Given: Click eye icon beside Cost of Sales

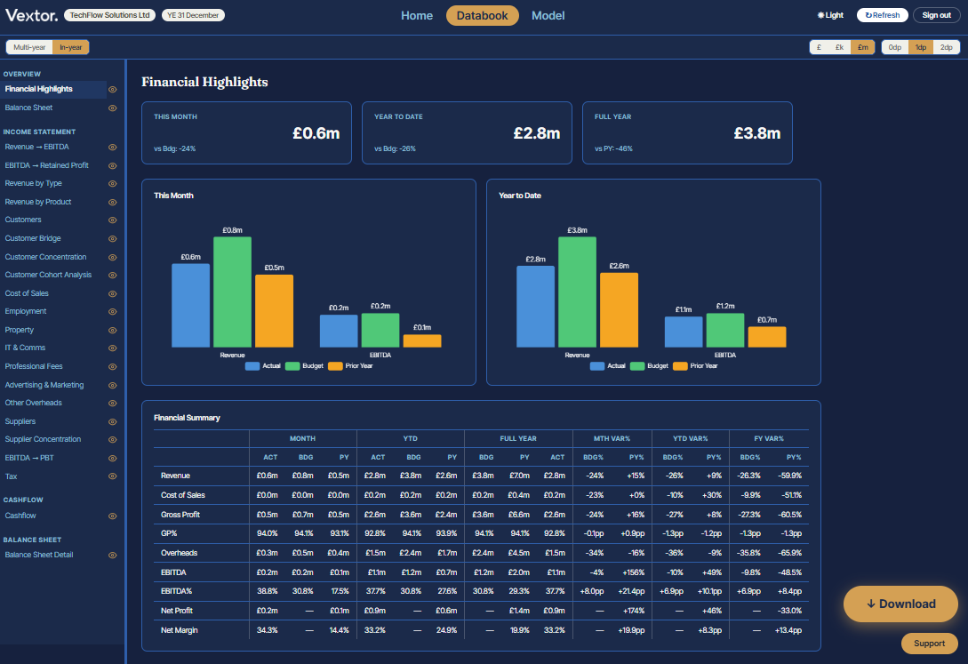Looking at the screenshot, I should tap(112, 293).
